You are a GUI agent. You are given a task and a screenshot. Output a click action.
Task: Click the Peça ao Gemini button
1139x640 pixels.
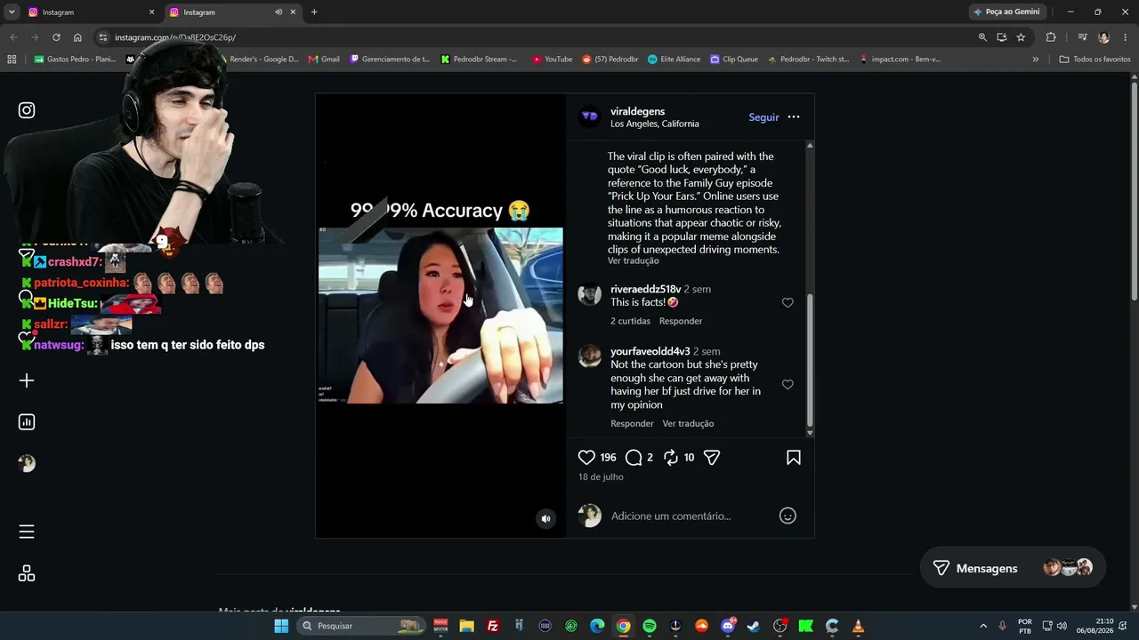click(1006, 12)
